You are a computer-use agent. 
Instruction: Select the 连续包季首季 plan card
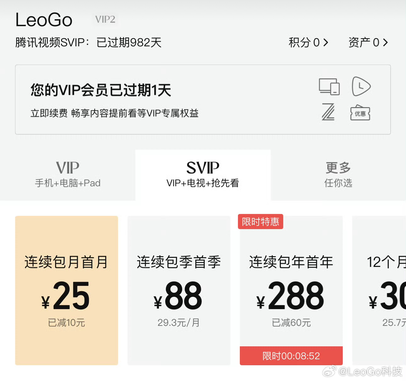(x=179, y=290)
